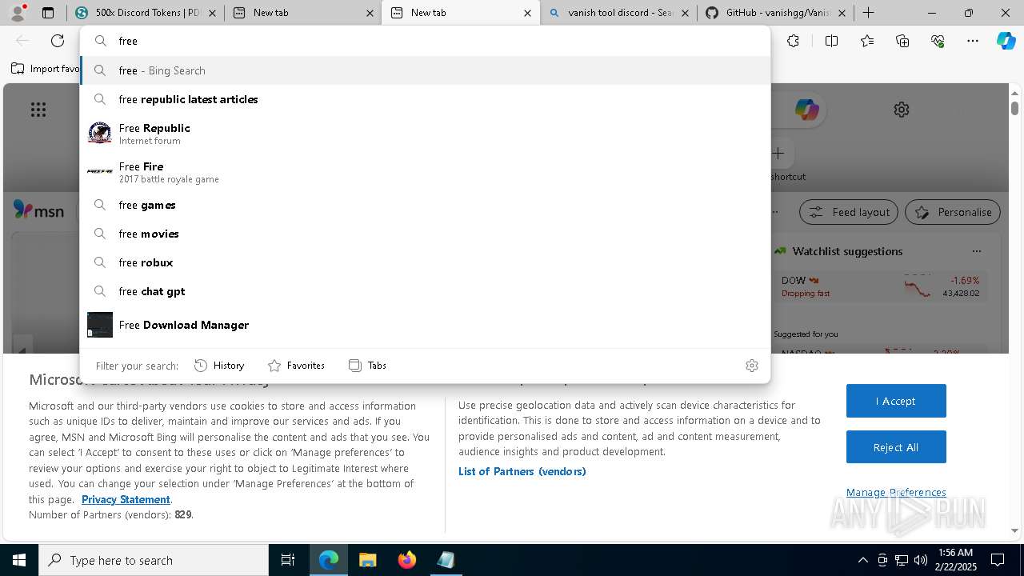Open the browser profile icon
The width and height of the screenshot is (1024, 576).
click(x=18, y=12)
